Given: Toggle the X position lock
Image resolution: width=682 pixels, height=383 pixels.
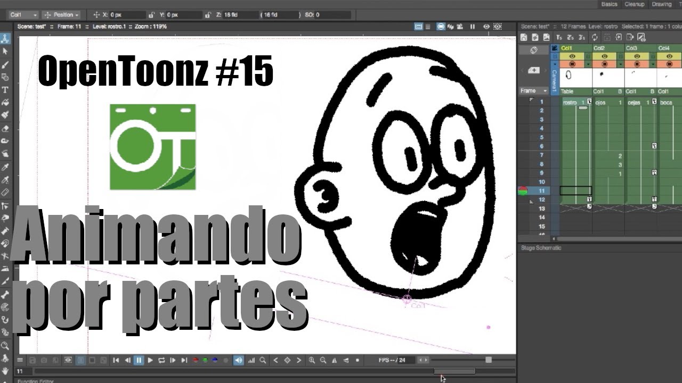Looking at the screenshot, I should (x=152, y=15).
